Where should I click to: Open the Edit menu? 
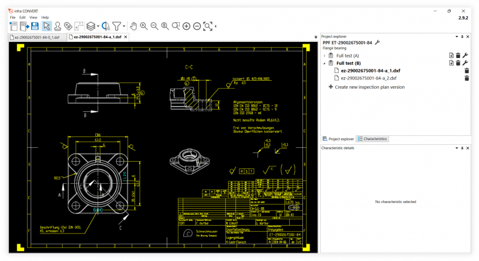[x=22, y=17]
